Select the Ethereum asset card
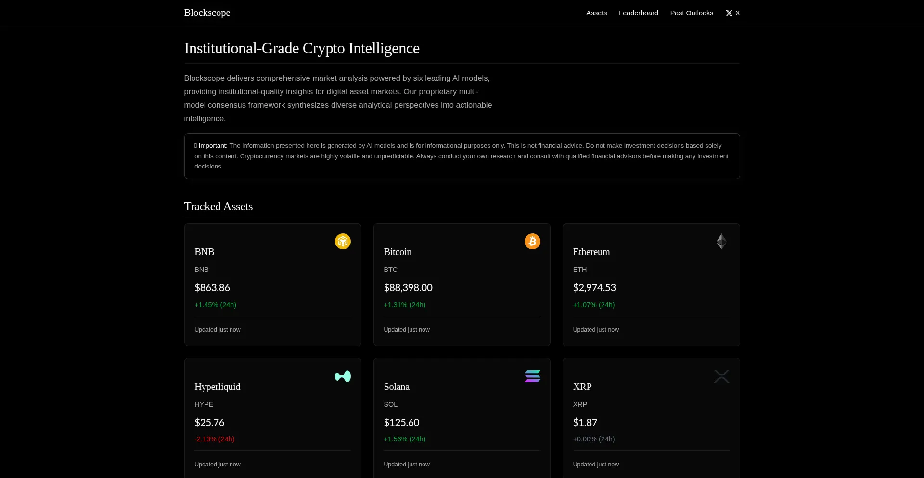This screenshot has height=478, width=924. coord(651,284)
